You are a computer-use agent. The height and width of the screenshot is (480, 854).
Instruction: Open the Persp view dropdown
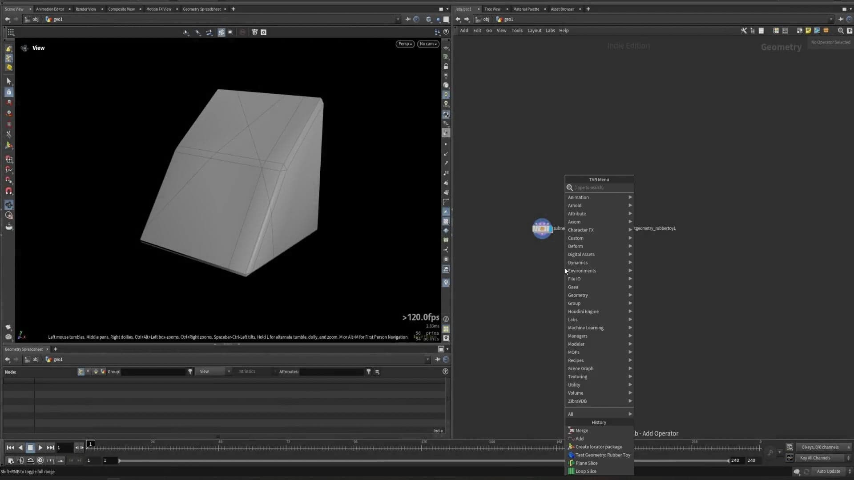[405, 44]
